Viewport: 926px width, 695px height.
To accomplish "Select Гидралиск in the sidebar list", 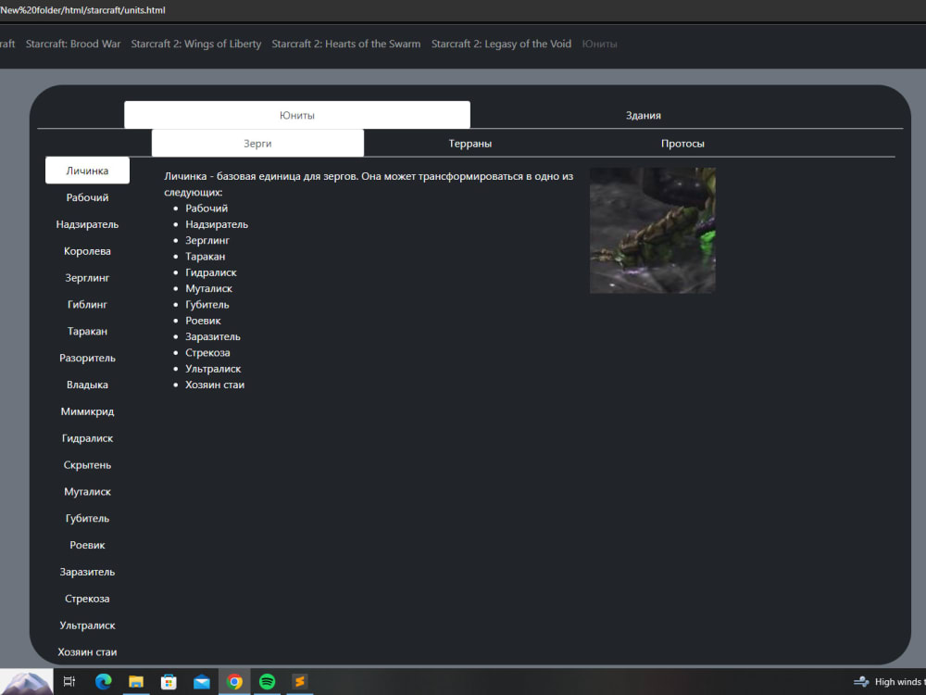I will pos(87,438).
